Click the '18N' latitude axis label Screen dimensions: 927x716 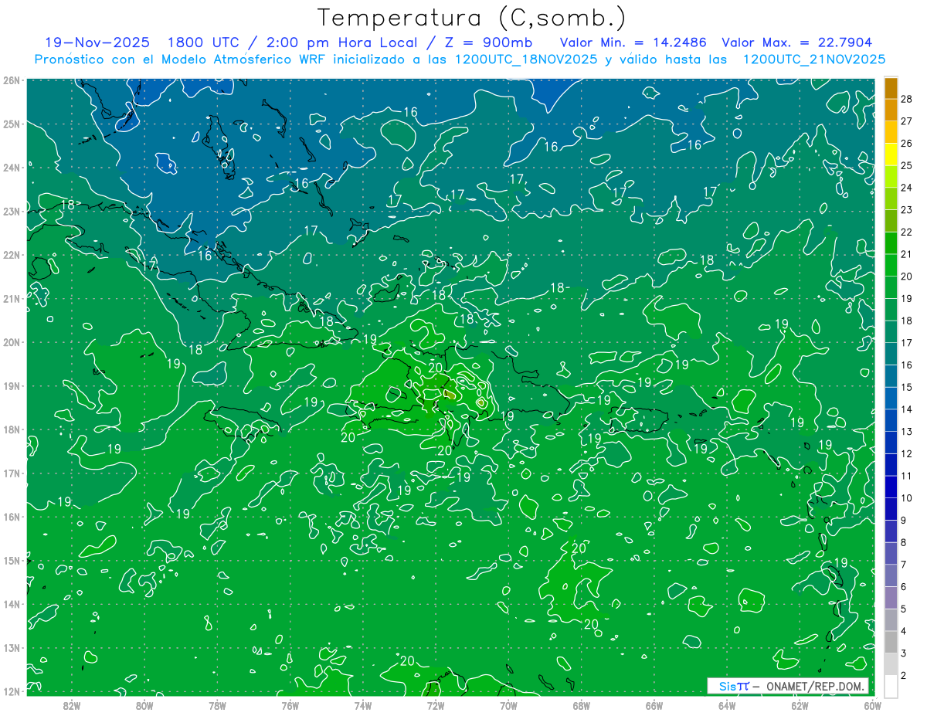[11, 429]
